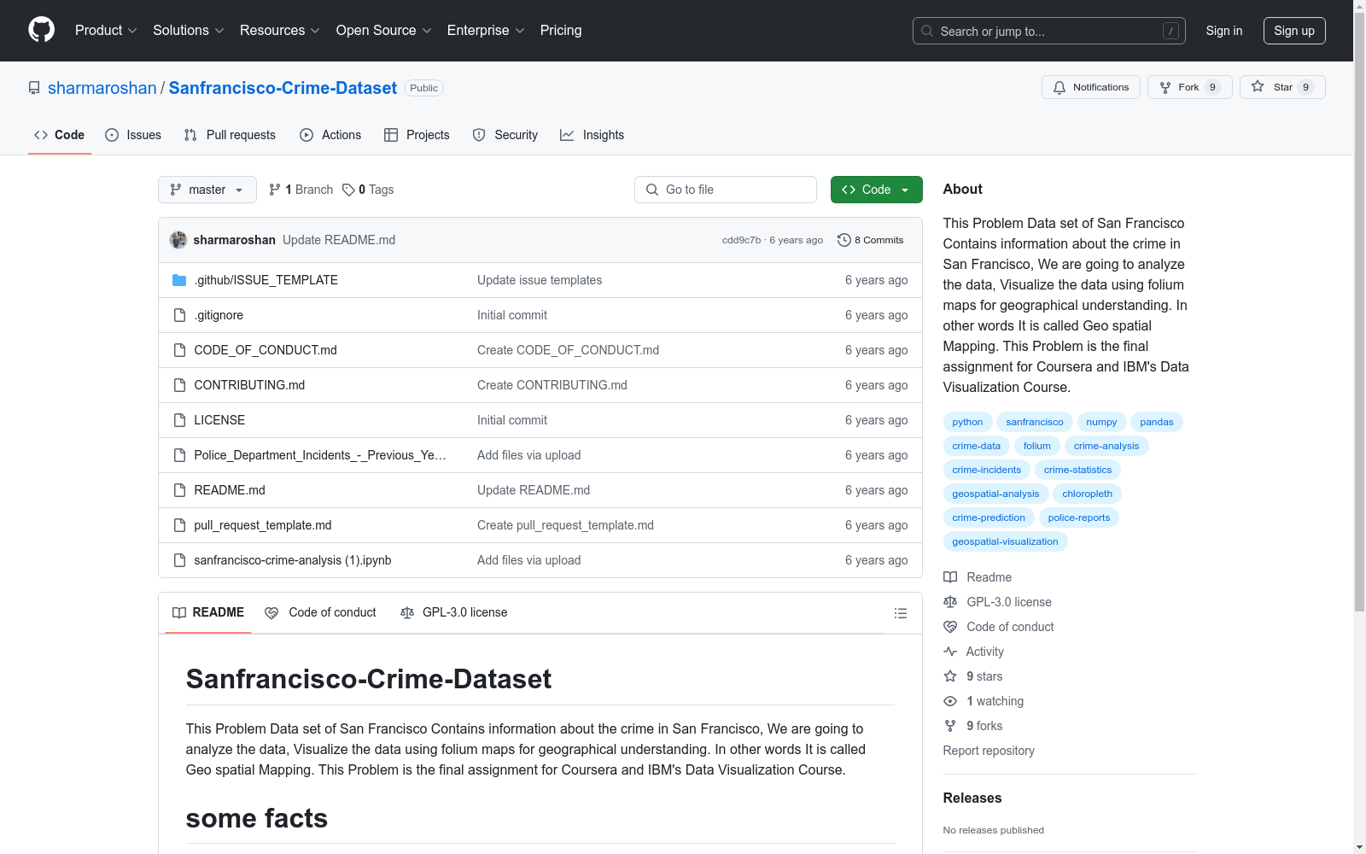Open CONTRIBUTING.md file

(x=249, y=385)
